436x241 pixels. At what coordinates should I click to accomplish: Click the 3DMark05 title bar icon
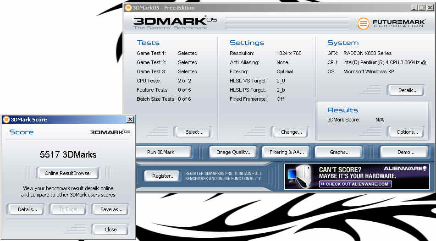point(128,8)
